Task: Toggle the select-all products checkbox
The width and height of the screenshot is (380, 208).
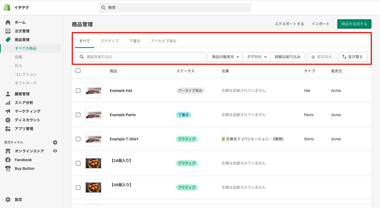Action: 78,71
